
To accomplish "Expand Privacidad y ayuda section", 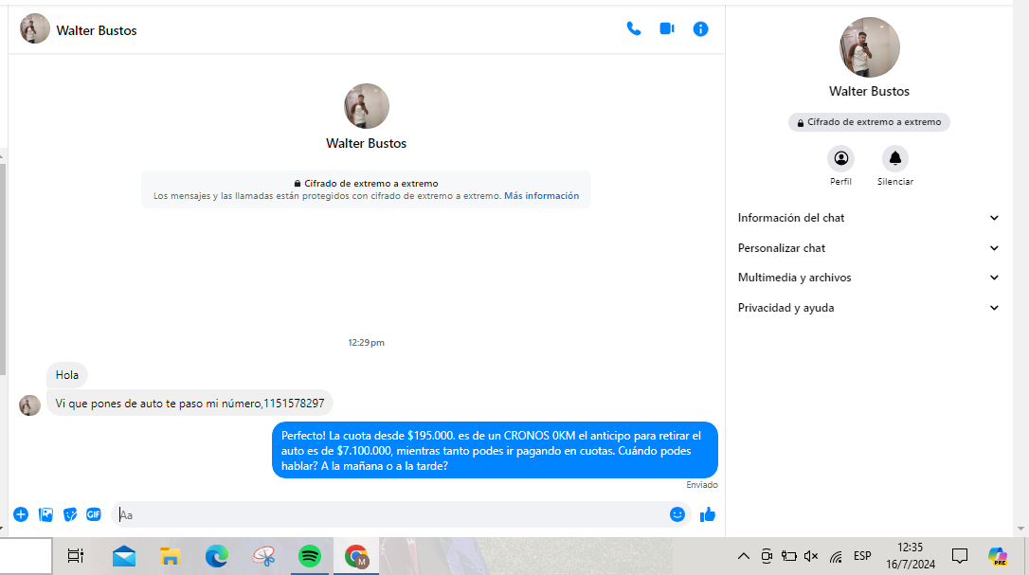I will click(x=868, y=308).
